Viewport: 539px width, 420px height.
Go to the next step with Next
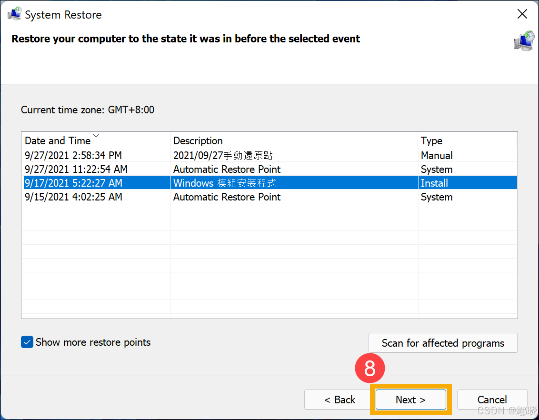[411, 400]
